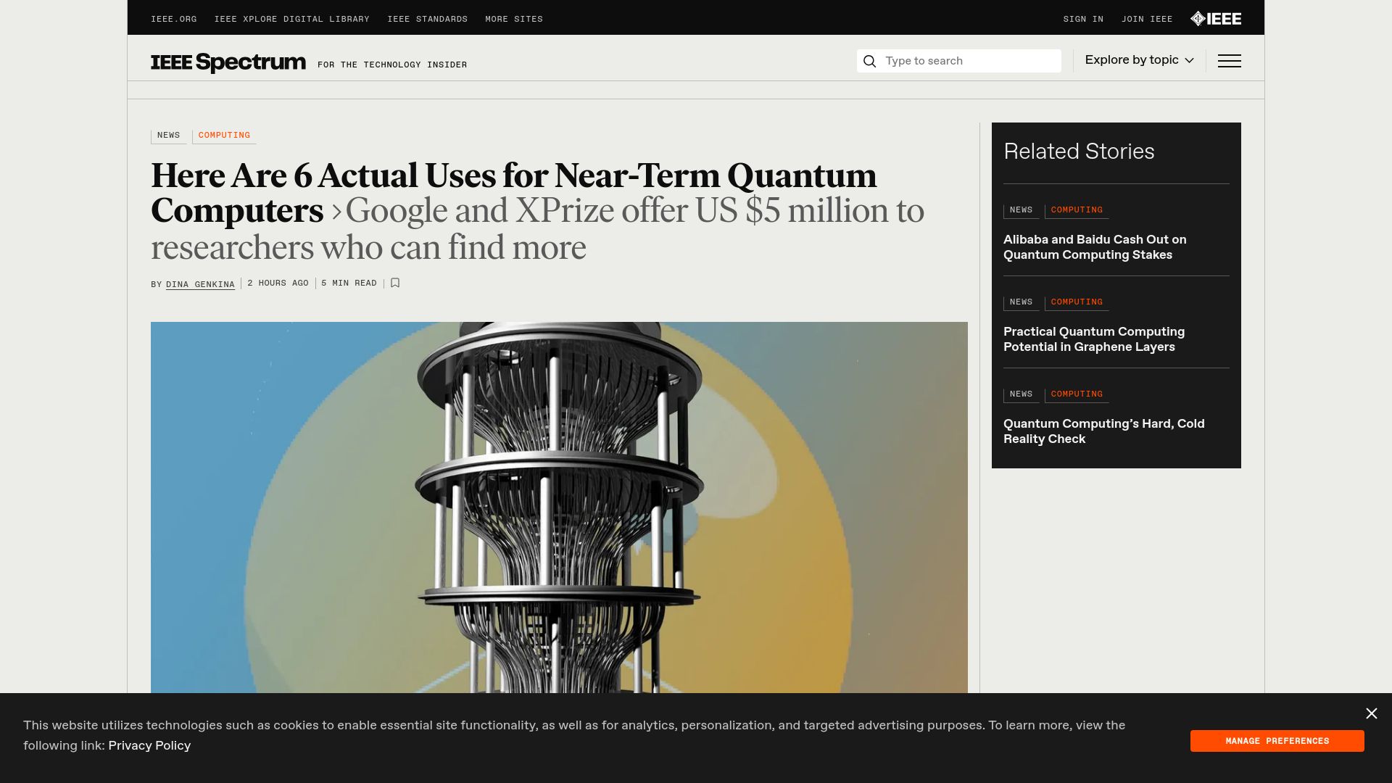The width and height of the screenshot is (1392, 783).
Task: Click COMPUTING tag above Graphene Layers story
Action: pyautogui.click(x=1077, y=302)
